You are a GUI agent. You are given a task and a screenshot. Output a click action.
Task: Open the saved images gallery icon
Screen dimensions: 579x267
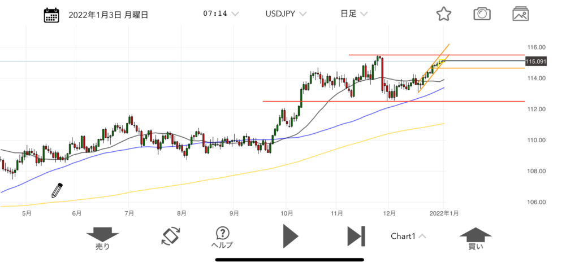pos(520,14)
